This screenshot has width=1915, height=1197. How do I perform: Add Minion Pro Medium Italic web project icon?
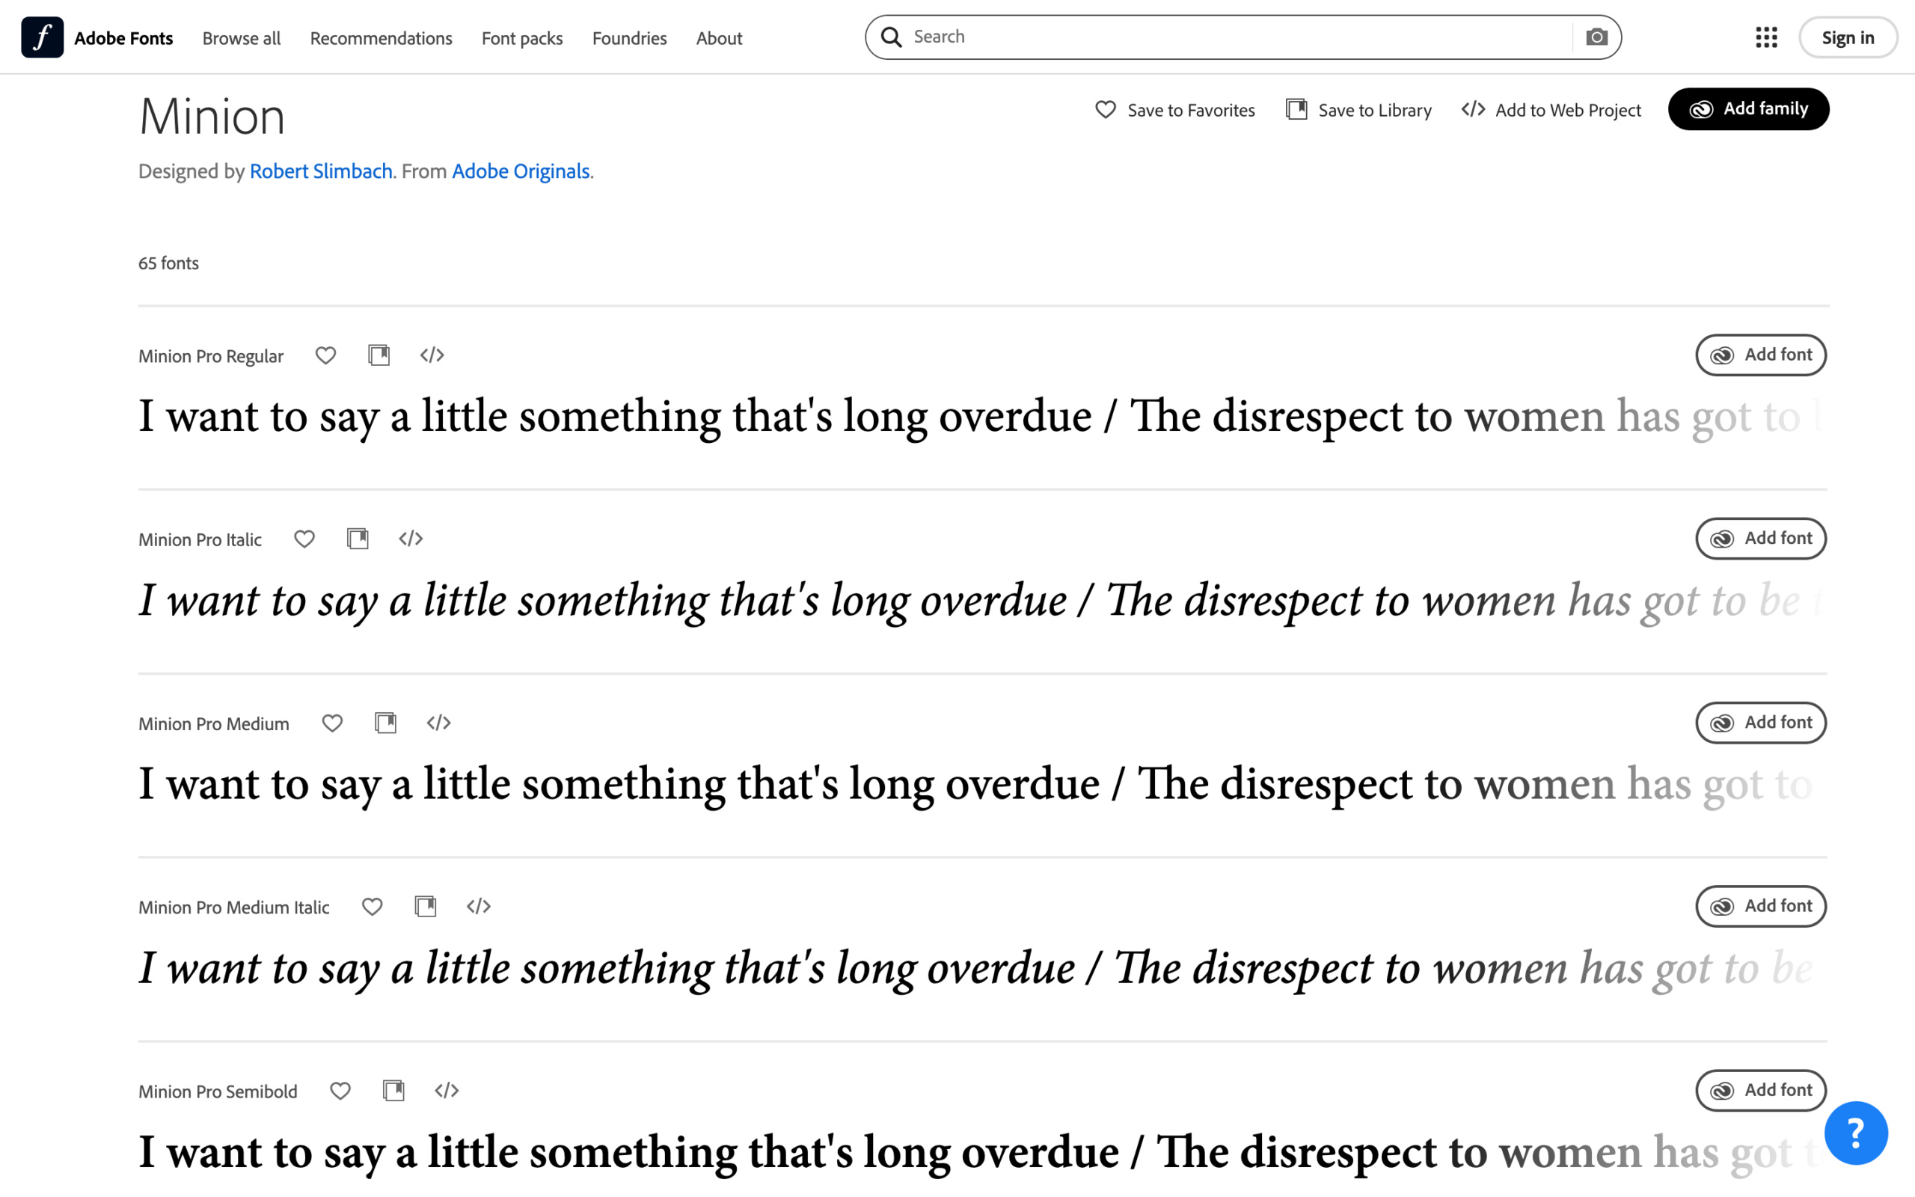coord(479,907)
